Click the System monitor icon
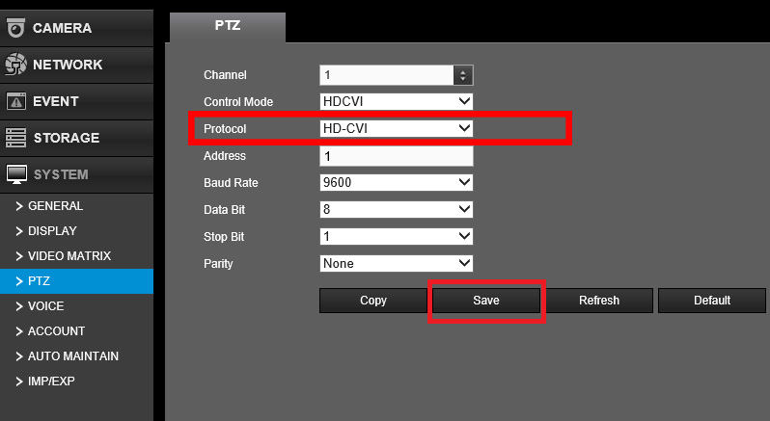This screenshot has width=770, height=421. click(x=15, y=174)
